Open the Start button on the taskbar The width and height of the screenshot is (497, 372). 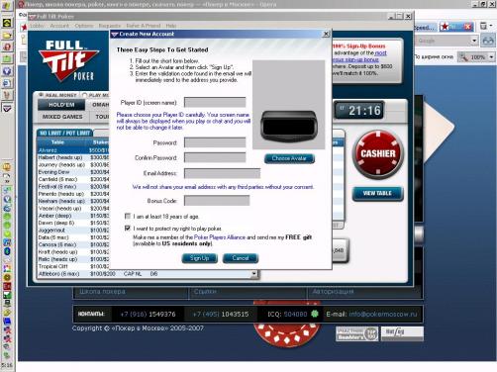[x=7, y=6]
